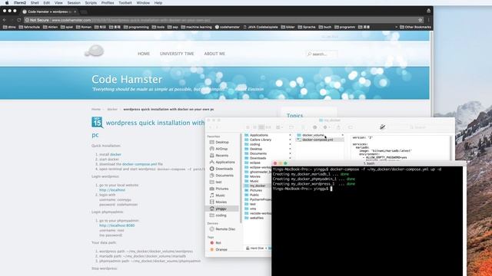Select Recents in Finder sidebar
Viewport: 492px width, 276px height.
click(222, 156)
